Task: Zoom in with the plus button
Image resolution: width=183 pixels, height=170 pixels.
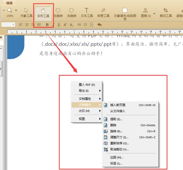Action: [16, 10]
